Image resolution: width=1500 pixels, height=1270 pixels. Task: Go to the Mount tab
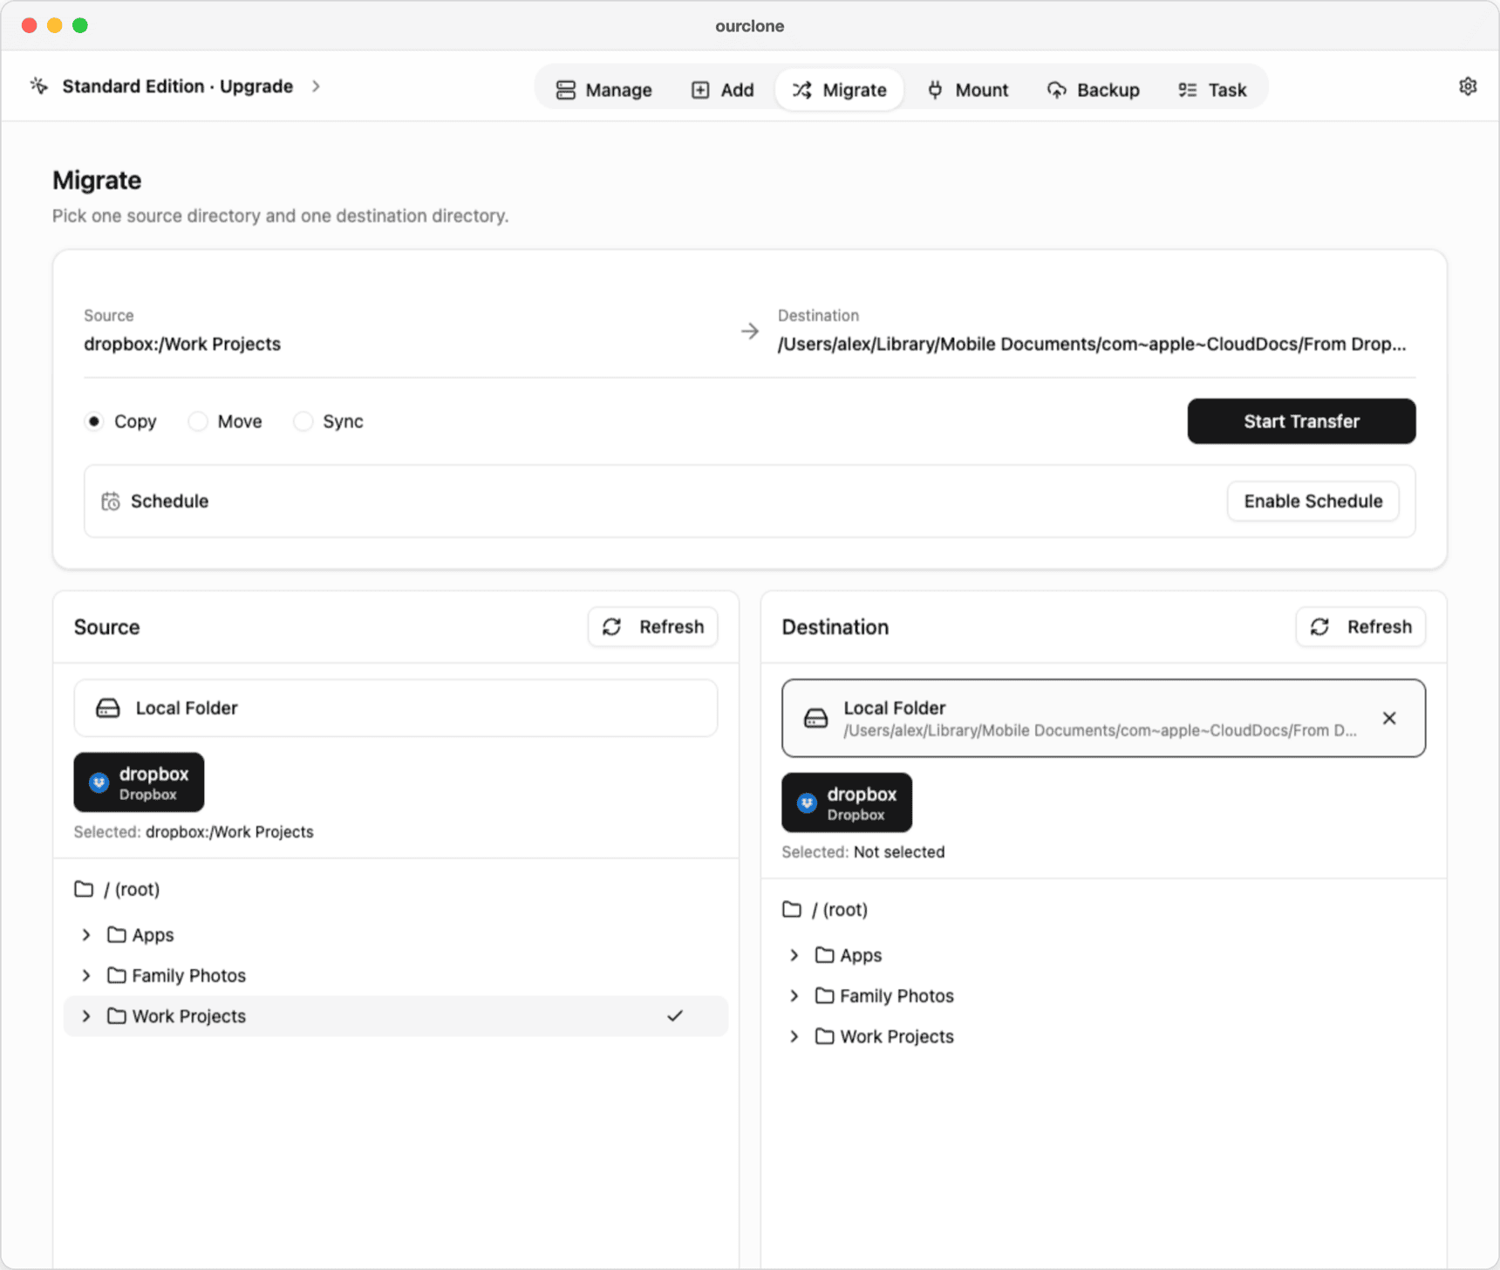[x=968, y=90]
